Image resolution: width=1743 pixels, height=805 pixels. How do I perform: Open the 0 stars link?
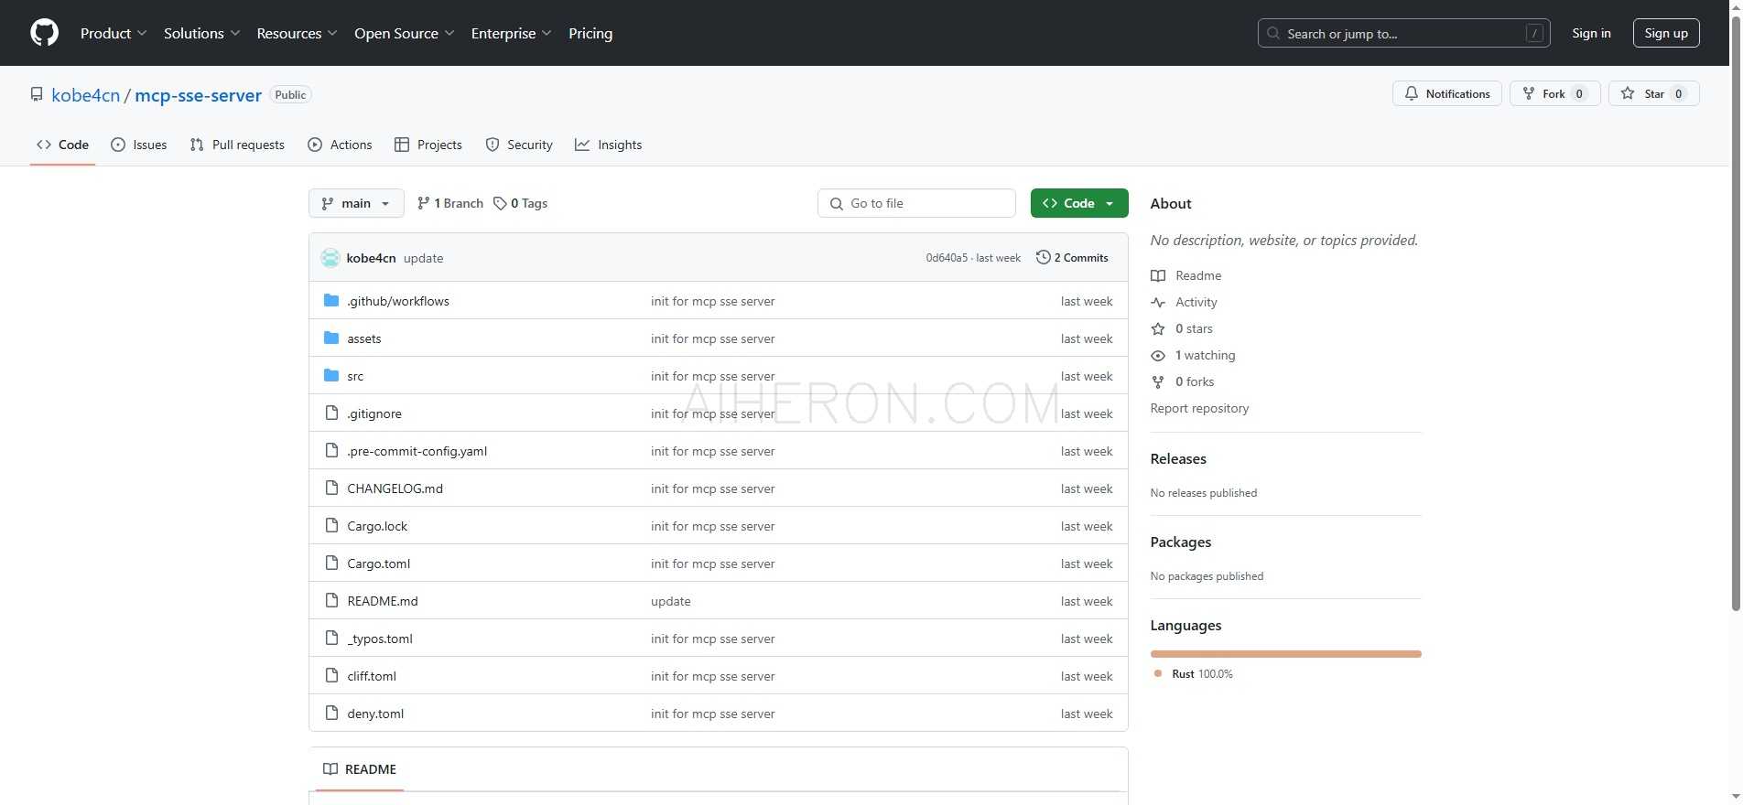click(x=1194, y=328)
